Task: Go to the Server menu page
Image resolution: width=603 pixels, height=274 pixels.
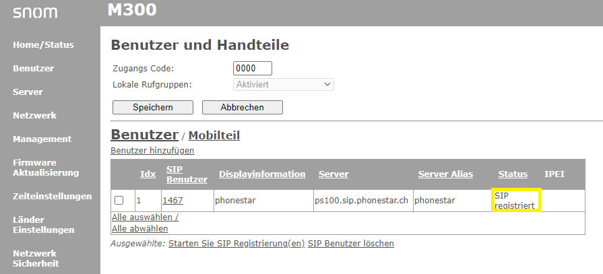Action: point(28,92)
